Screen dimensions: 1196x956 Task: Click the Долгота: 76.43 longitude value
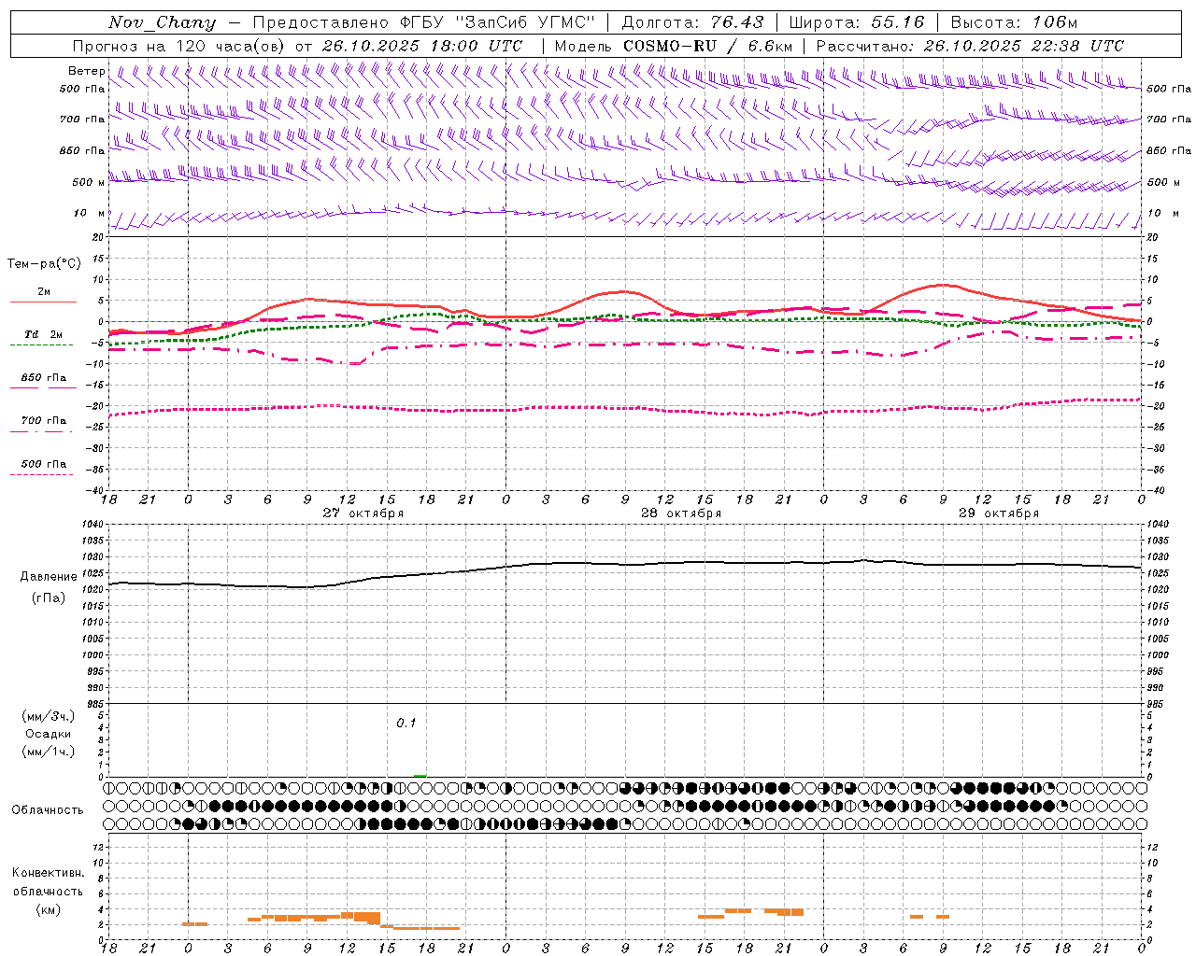[x=692, y=22]
